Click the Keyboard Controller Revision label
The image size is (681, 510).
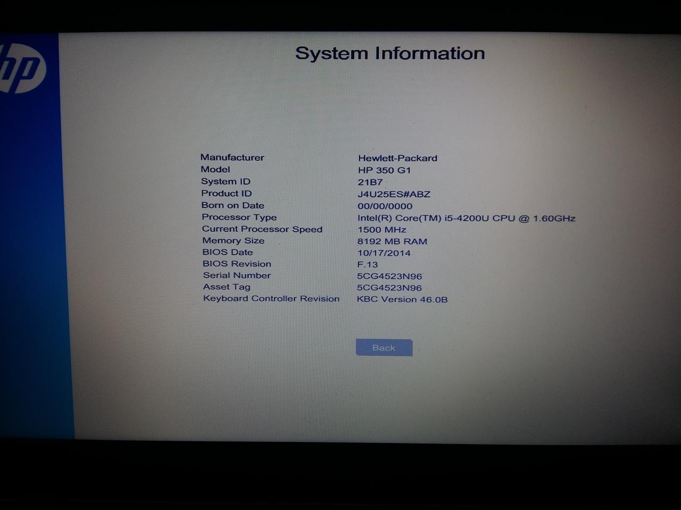click(x=271, y=299)
